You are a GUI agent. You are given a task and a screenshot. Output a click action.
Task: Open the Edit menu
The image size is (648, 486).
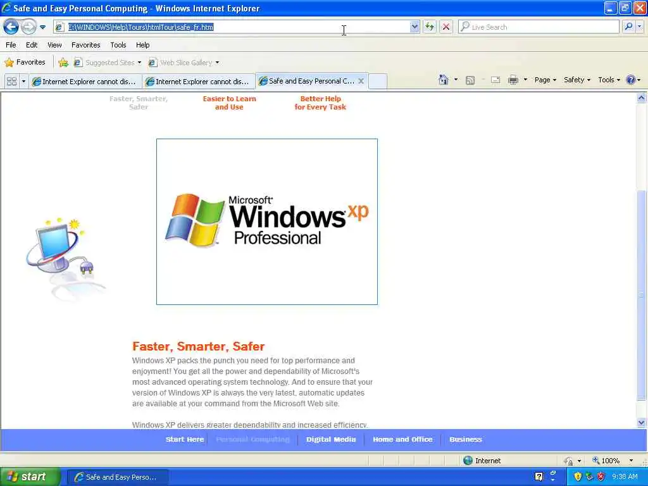point(32,45)
